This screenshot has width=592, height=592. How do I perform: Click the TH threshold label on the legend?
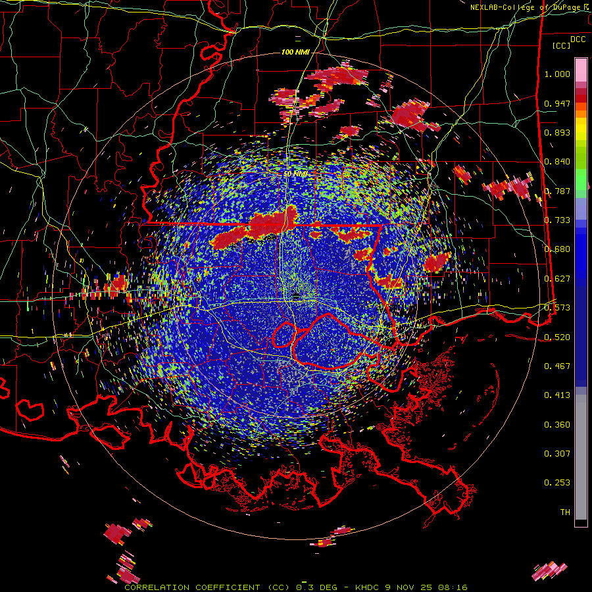(565, 512)
